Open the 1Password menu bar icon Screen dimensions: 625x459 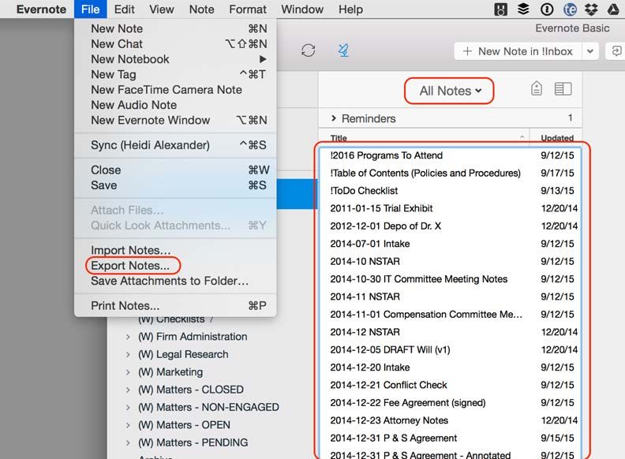(x=547, y=9)
